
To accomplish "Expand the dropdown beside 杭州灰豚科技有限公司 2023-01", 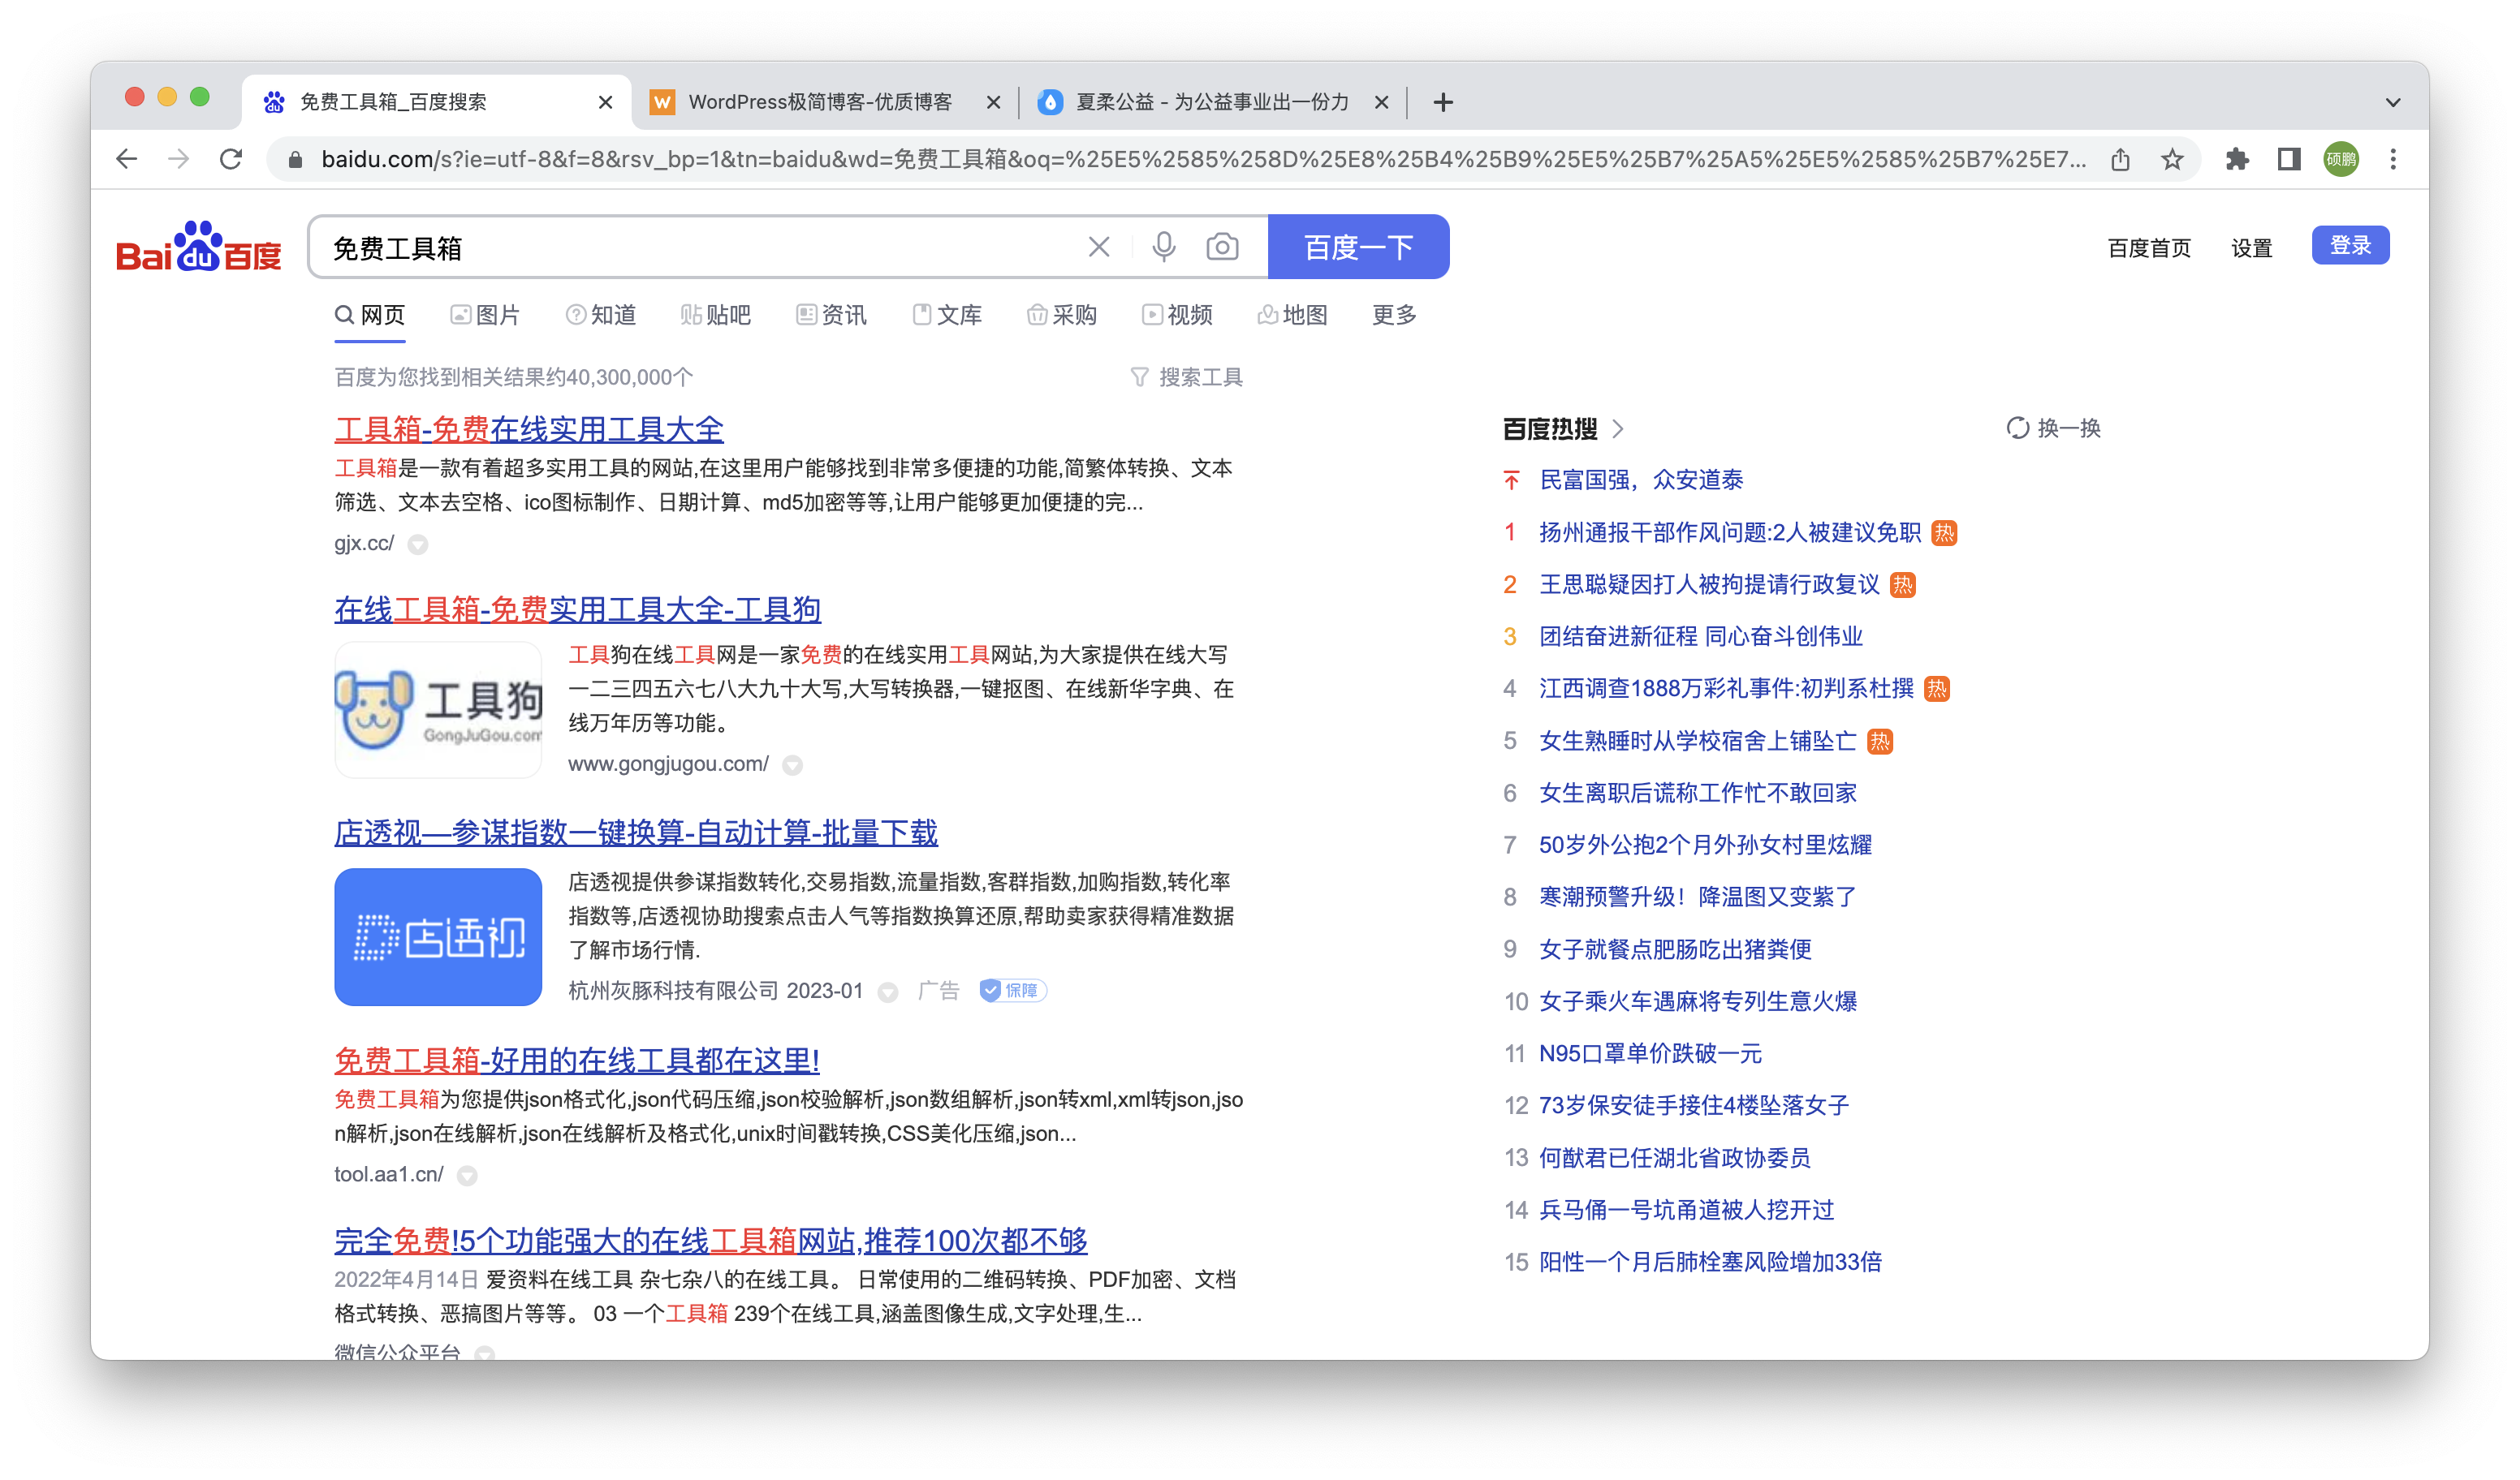I will pos(887,992).
